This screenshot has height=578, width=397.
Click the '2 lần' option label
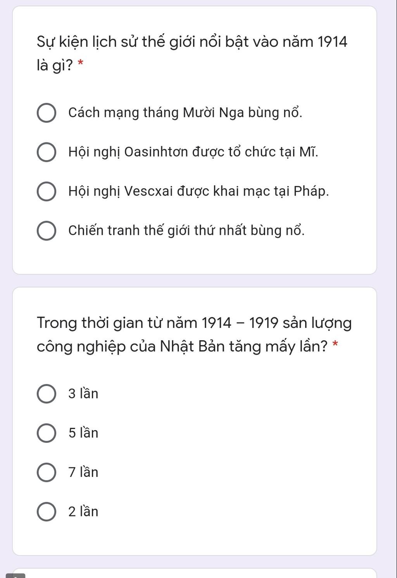point(83,512)
